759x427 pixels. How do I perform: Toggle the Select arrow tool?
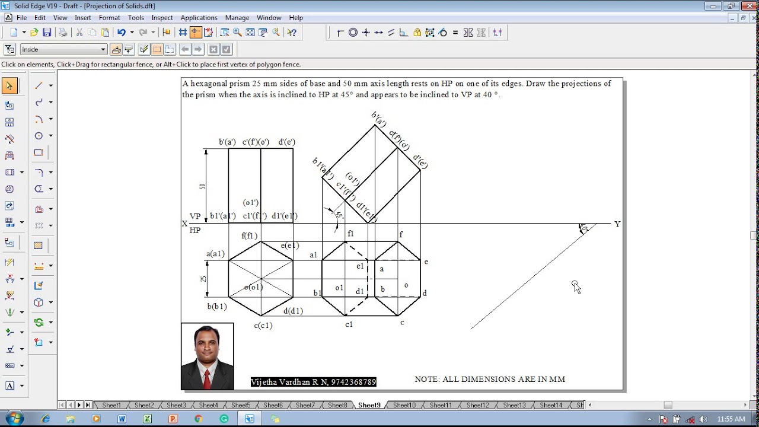pos(9,86)
